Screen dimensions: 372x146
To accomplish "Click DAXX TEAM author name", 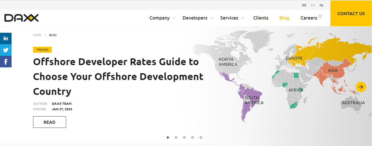I will click(x=62, y=104).
